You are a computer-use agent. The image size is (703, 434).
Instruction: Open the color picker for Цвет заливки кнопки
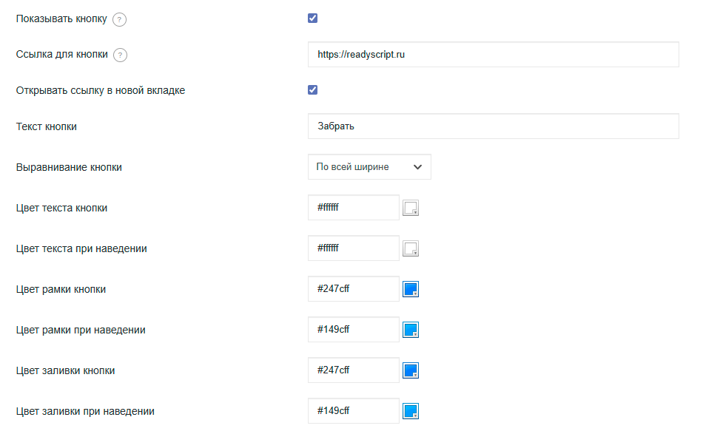[411, 370]
